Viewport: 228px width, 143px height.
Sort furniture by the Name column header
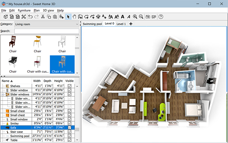tap(16, 81)
